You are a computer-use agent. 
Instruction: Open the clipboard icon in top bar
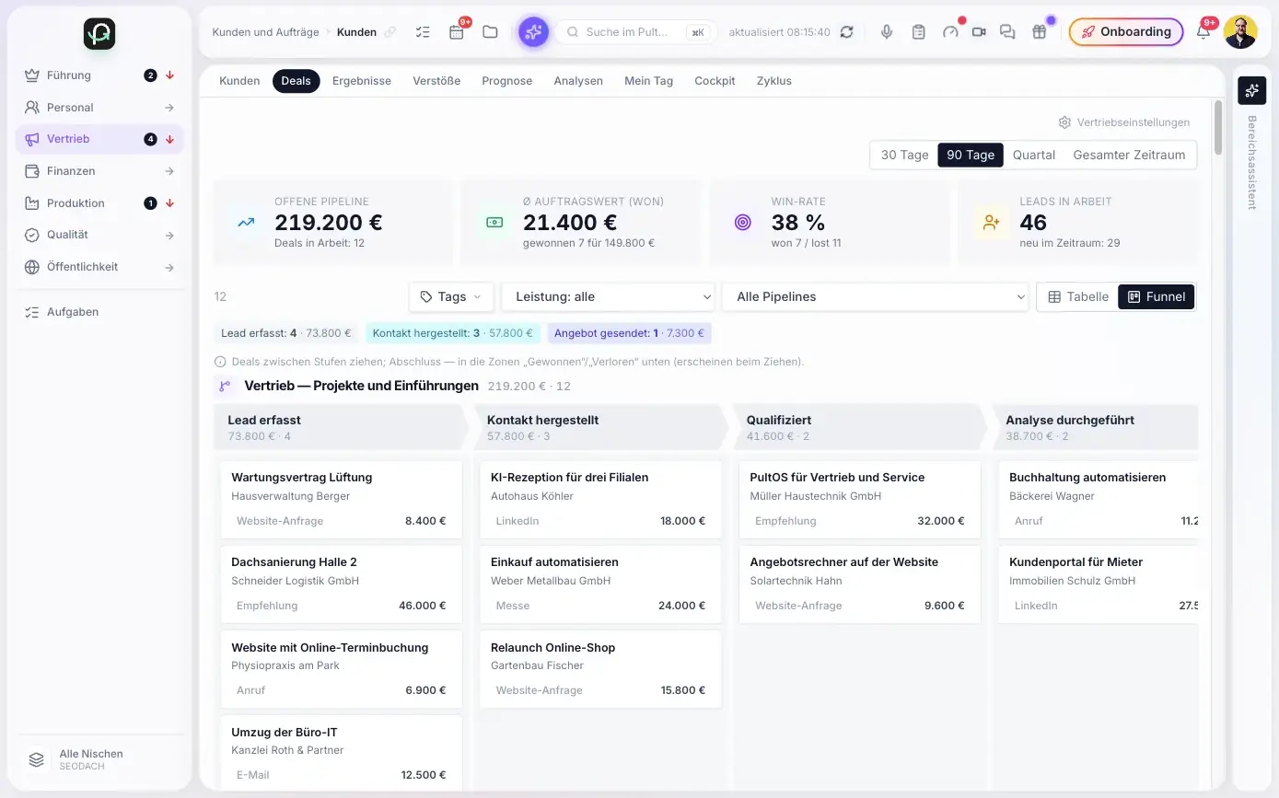click(918, 32)
